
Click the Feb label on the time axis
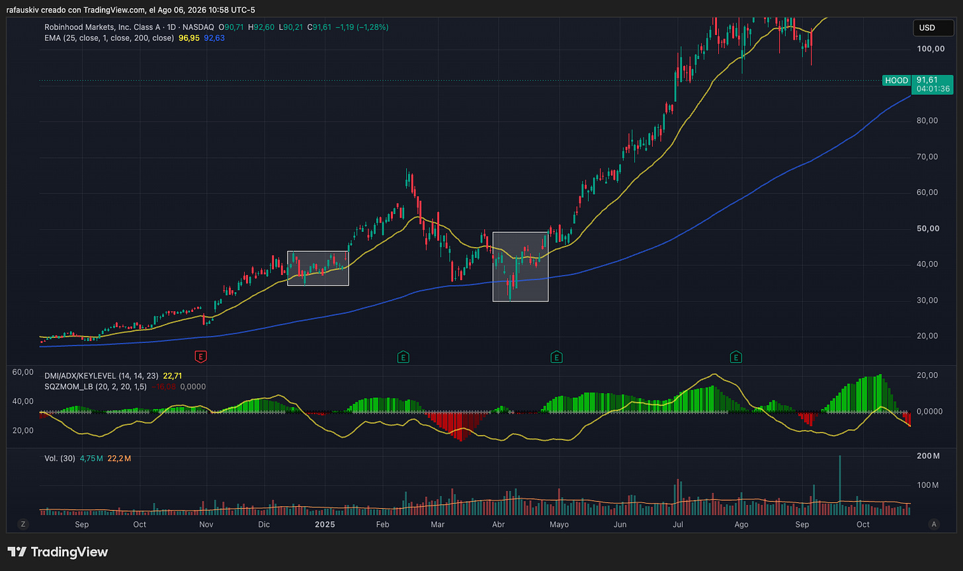tap(383, 524)
